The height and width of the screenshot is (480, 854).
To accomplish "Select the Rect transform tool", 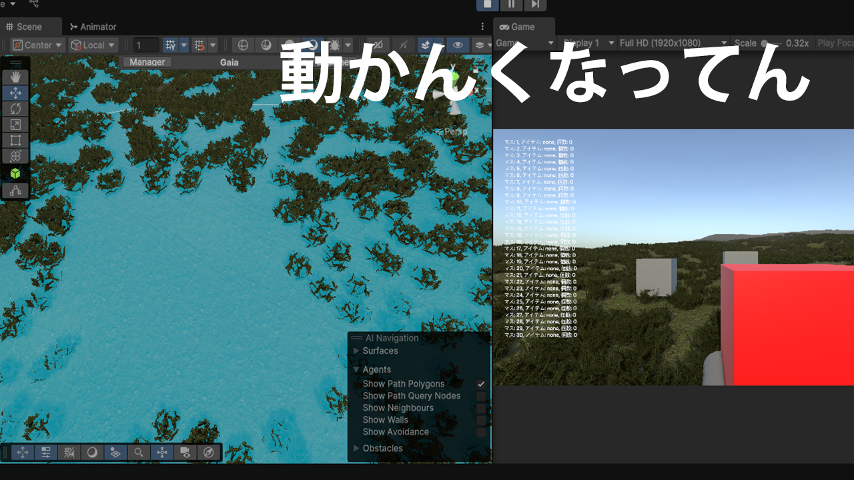I will click(15, 141).
